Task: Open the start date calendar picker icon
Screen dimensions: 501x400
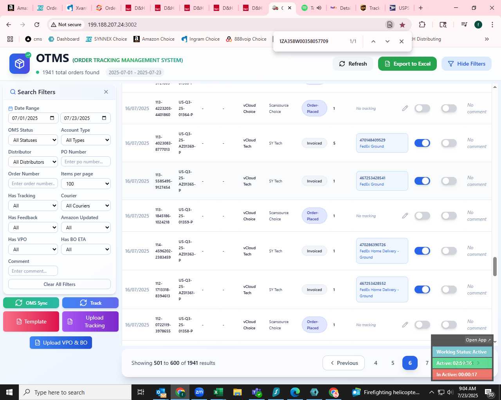Action: click(x=52, y=118)
